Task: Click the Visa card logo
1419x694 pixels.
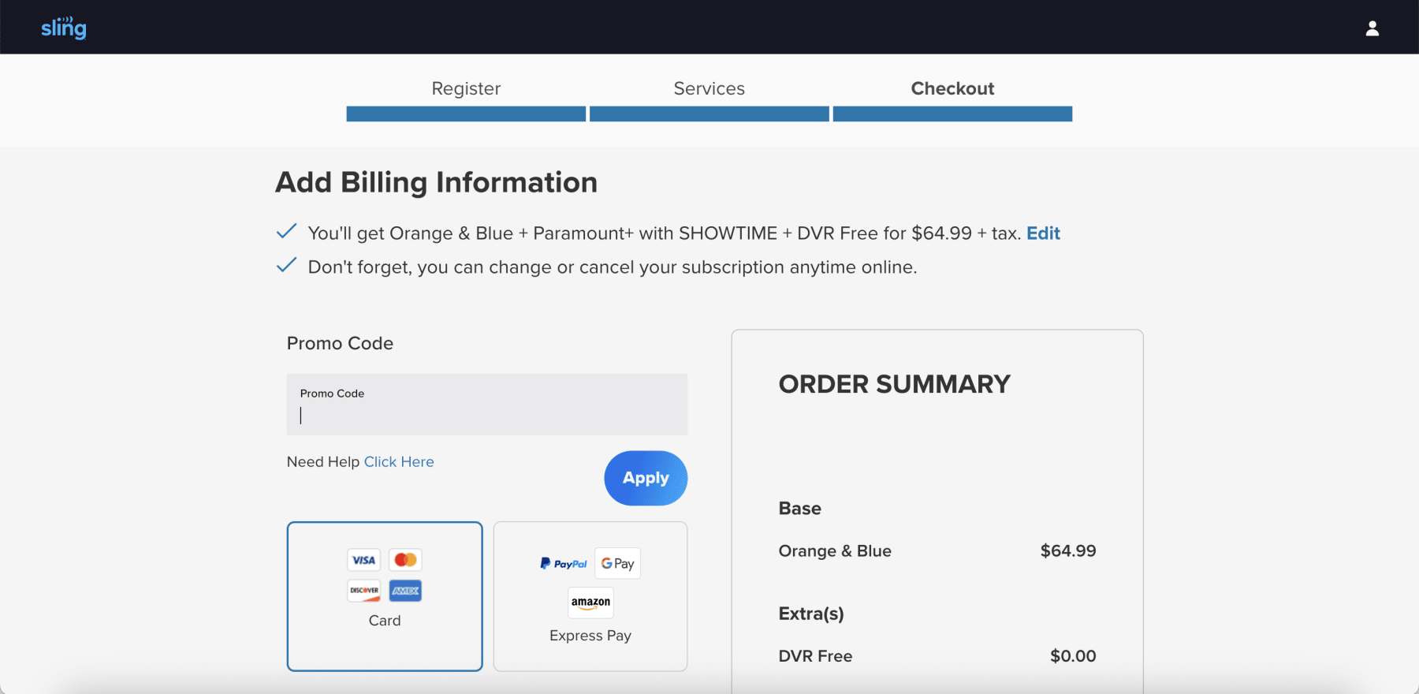Action: click(364, 560)
